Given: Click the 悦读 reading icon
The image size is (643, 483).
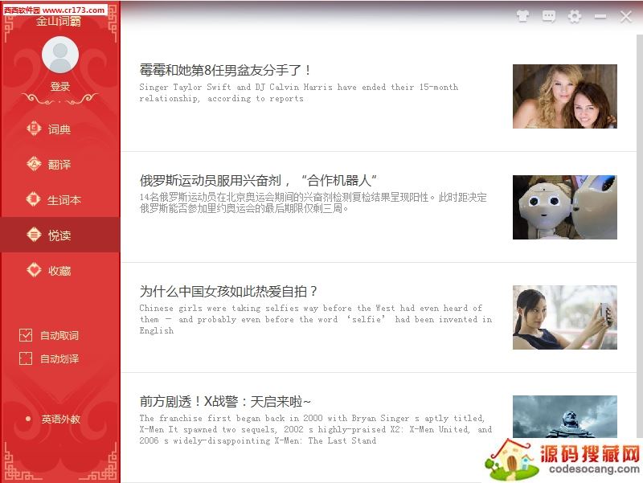Looking at the screenshot, I should (34, 235).
